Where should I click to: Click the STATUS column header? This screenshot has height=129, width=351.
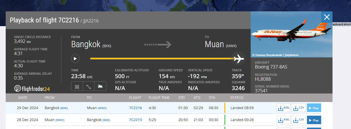click(x=237, y=98)
